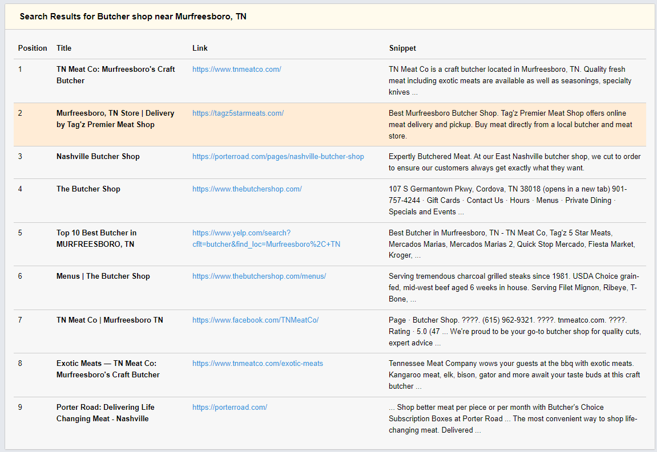Click 'Top 10 Best Butcher in MURFREESBORO' title
Screen dimensions: 657x452
(96, 239)
